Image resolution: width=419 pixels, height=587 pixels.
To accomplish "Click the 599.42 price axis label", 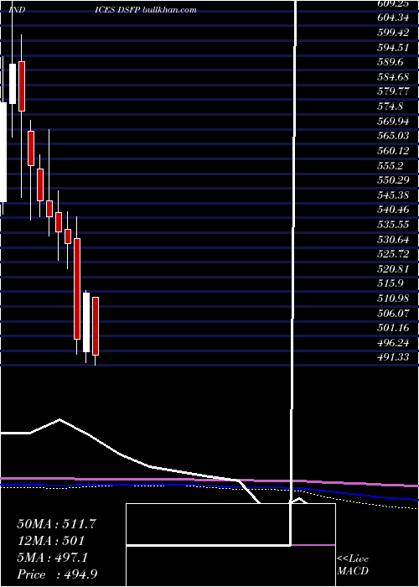I will point(393,33).
